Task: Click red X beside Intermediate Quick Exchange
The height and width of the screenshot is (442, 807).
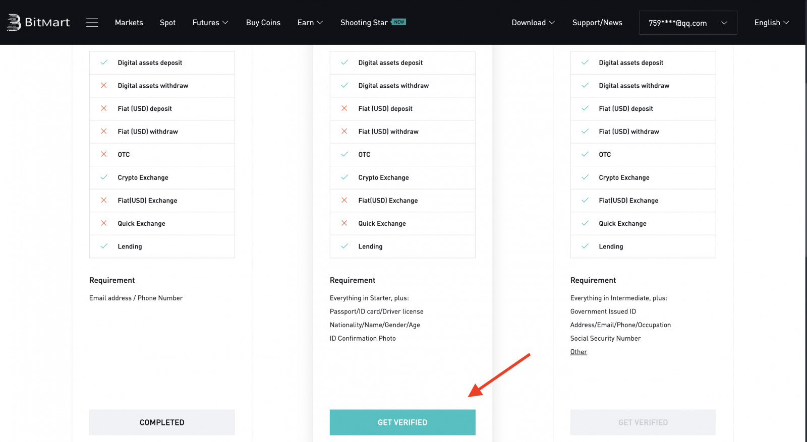Action: (344, 223)
